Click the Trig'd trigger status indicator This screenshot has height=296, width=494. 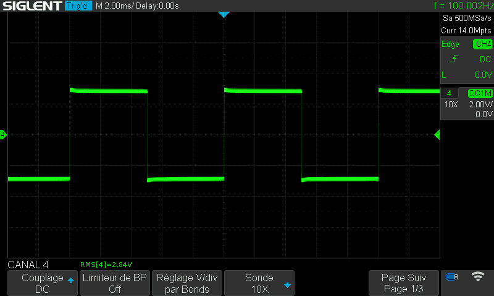pos(78,6)
